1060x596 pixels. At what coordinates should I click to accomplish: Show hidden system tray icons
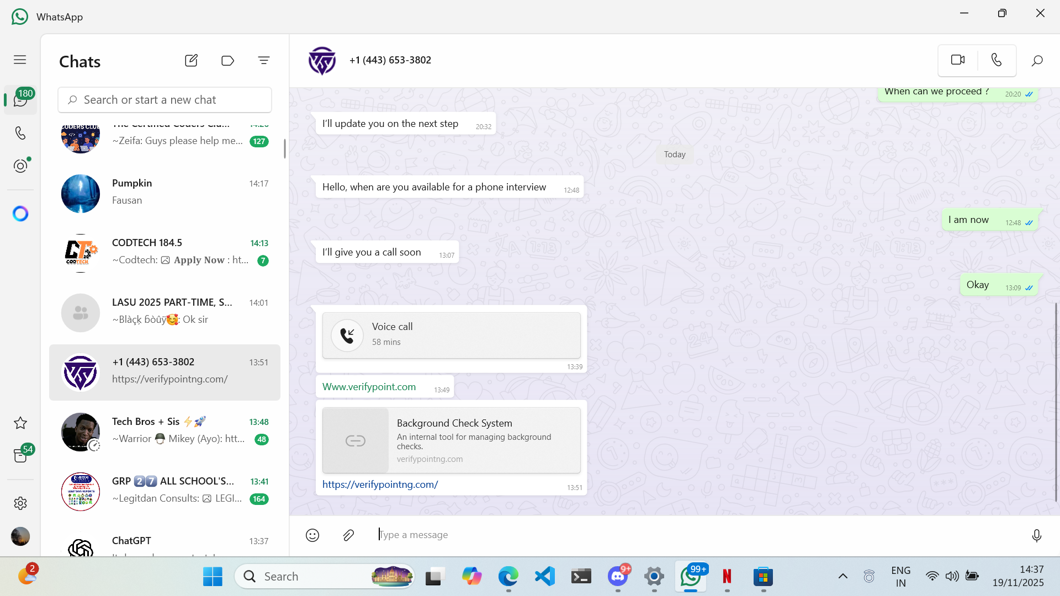tap(842, 576)
